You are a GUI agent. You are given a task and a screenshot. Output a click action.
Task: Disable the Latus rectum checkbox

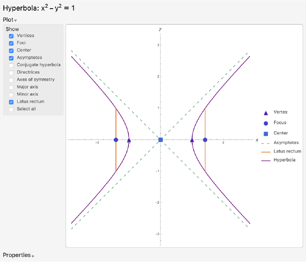pos(11,102)
